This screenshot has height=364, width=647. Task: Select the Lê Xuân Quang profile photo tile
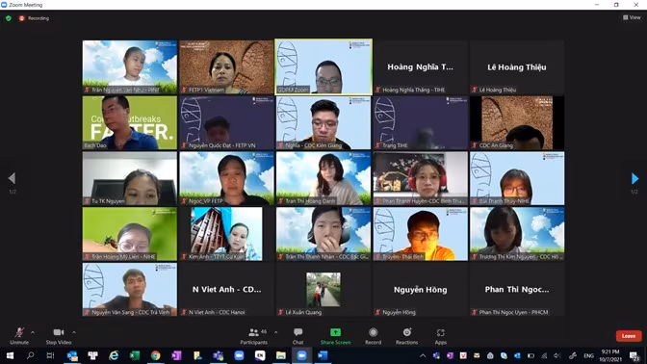(x=323, y=289)
